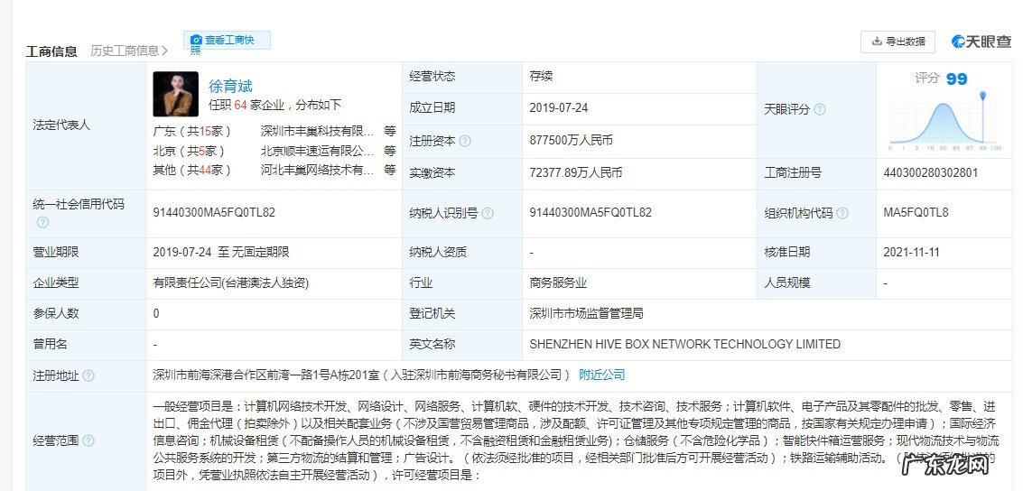This screenshot has width=1023, height=491.
Task: Click the 登记机关 label
Action: (432, 313)
